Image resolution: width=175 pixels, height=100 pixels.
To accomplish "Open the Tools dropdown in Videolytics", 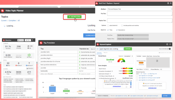I will [x=28, y=40].
